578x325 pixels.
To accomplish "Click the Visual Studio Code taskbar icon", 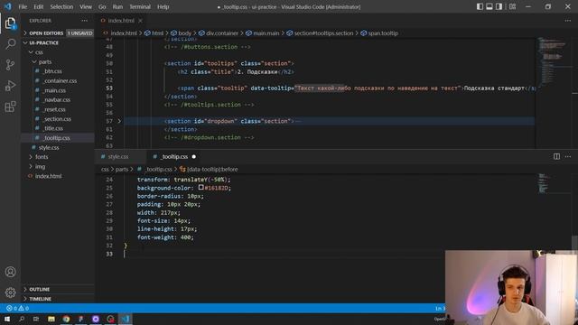I will pyautogui.click(x=126, y=319).
